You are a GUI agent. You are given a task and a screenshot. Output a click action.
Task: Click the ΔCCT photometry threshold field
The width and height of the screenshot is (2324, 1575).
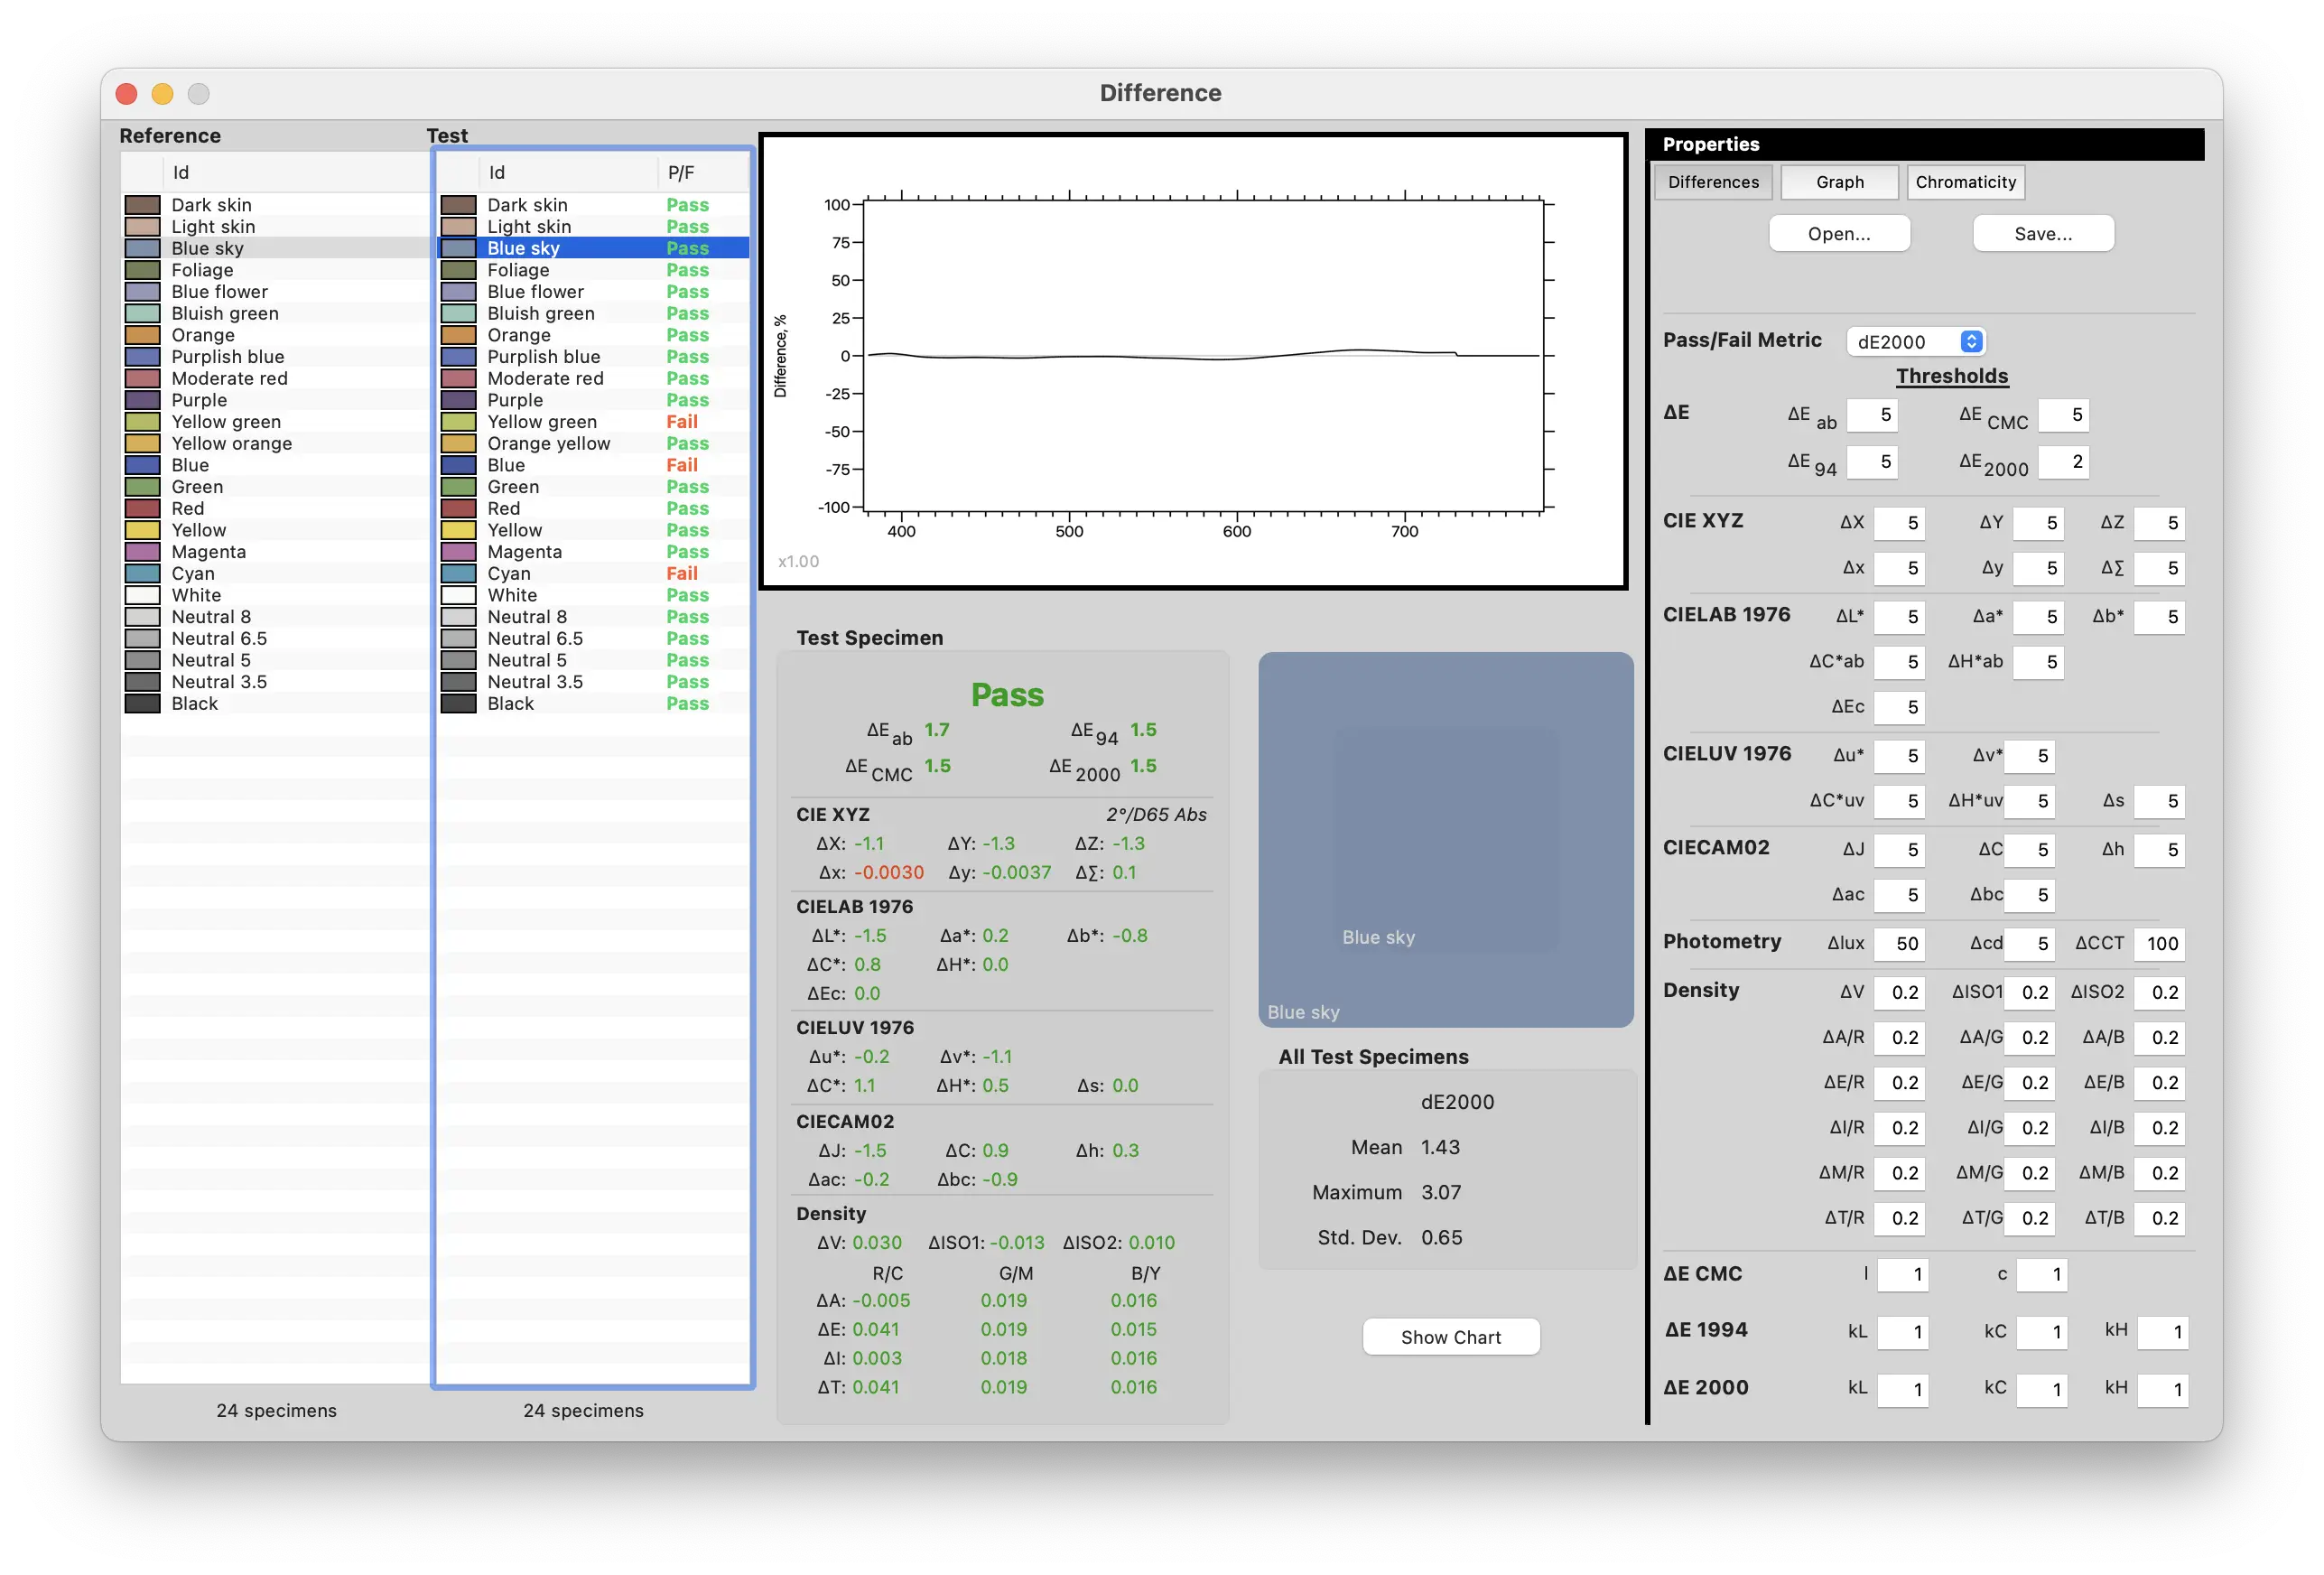(2159, 943)
